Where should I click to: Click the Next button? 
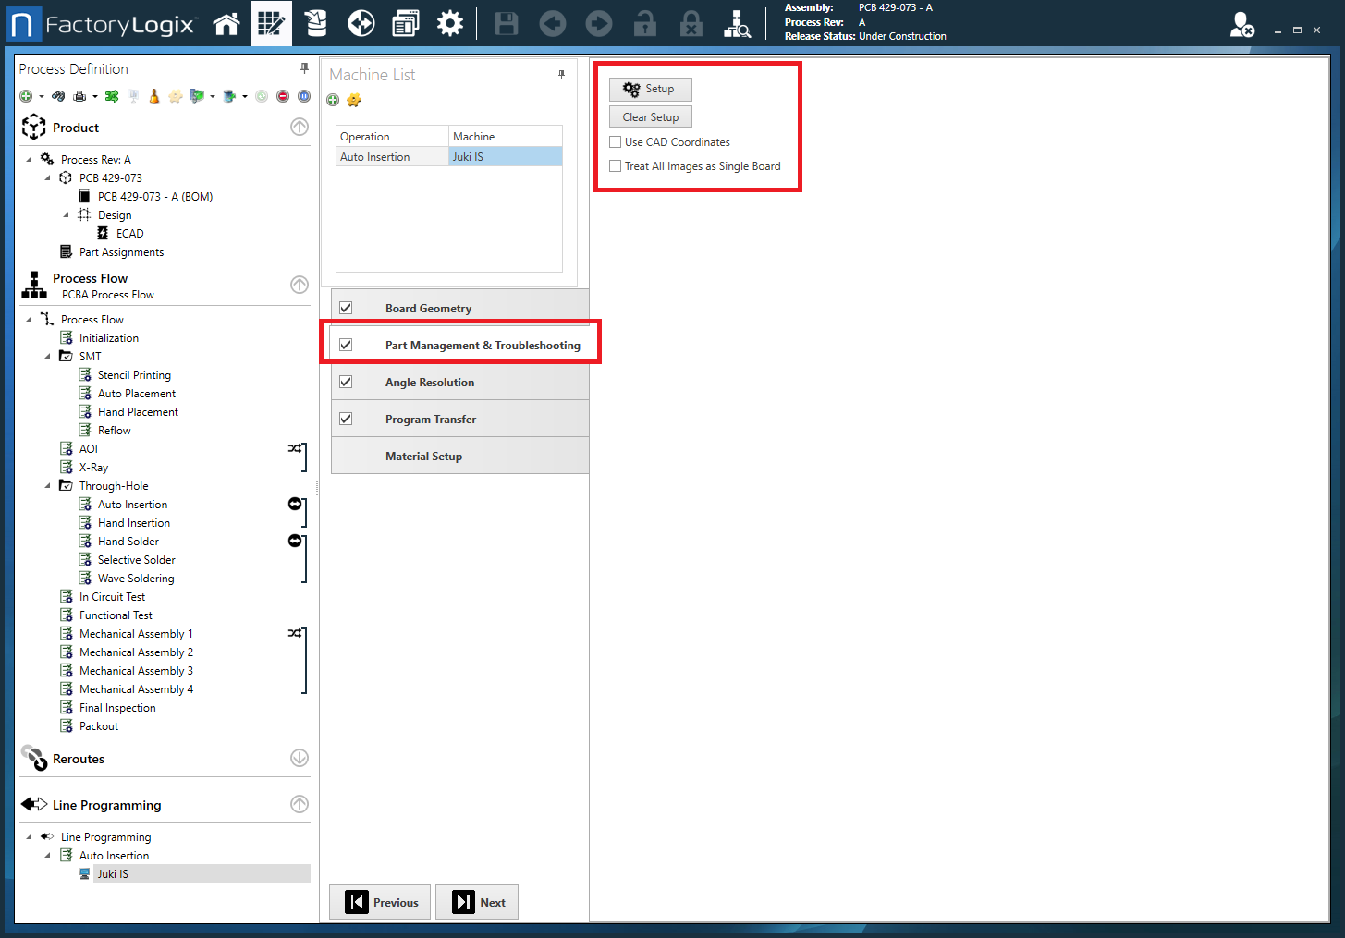coord(477,902)
